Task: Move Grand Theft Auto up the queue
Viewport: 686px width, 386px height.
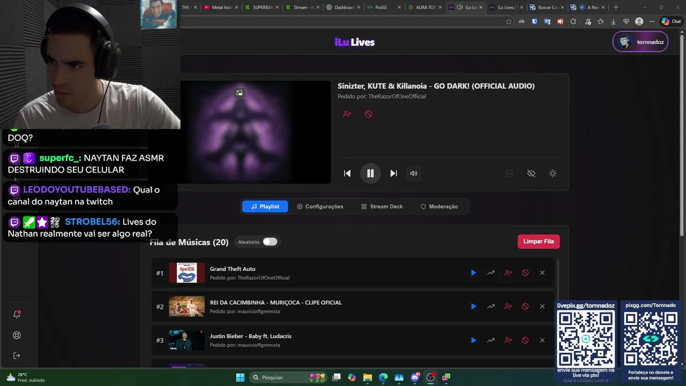Action: coord(490,273)
